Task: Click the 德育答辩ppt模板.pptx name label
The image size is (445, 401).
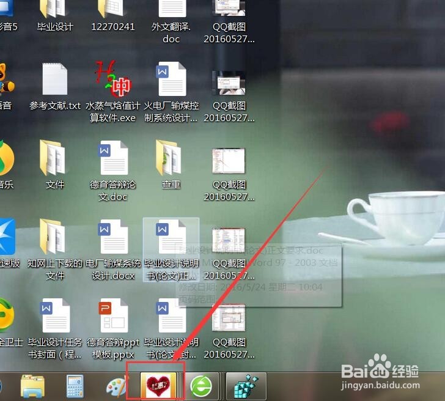Action: click(x=113, y=348)
